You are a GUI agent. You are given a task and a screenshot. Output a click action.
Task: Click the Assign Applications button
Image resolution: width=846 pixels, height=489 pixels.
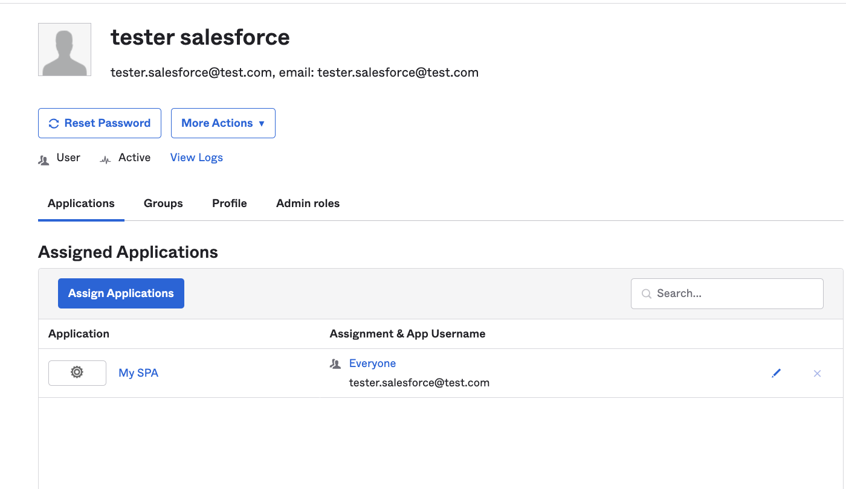point(121,293)
